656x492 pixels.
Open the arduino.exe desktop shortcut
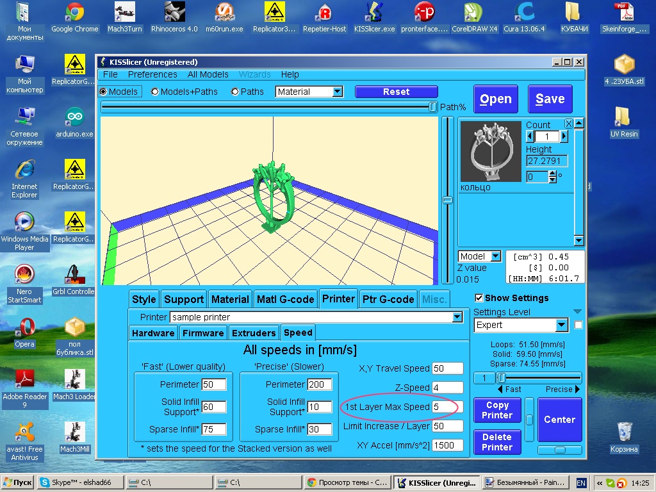point(74,122)
